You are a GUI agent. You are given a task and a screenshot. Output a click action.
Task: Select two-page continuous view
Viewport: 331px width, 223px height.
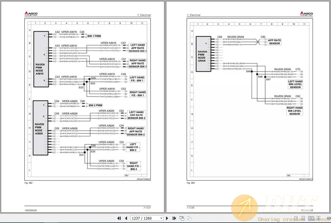tap(319, 218)
